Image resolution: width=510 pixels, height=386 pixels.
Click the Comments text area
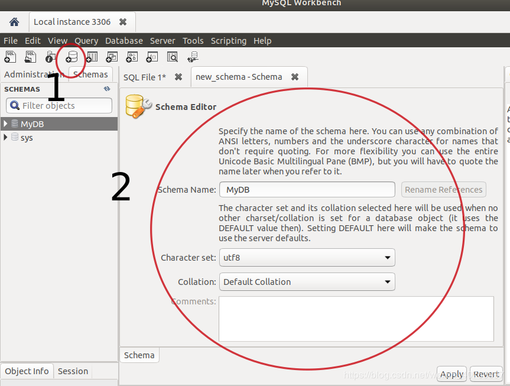[356, 319]
